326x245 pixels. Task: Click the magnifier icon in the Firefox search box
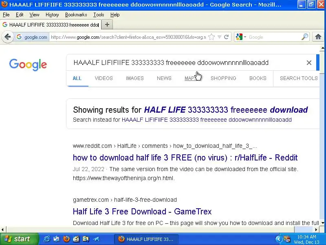coord(305,37)
